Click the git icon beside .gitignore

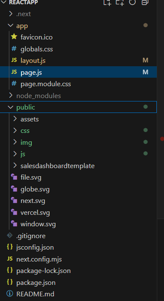[x=10, y=235]
